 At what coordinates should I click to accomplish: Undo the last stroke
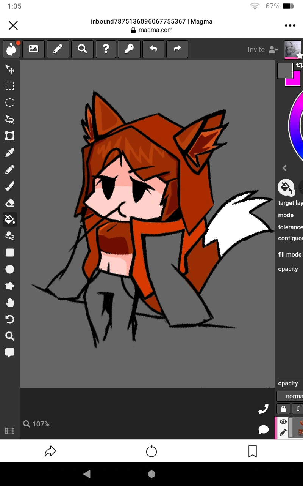(153, 49)
